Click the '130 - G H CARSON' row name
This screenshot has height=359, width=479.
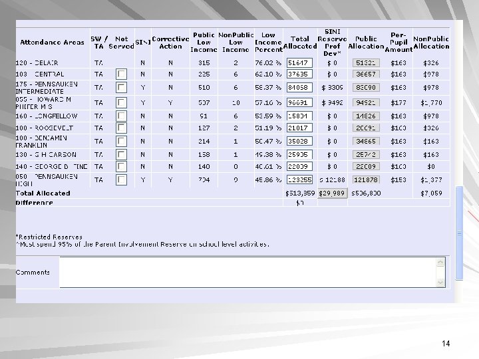click(46, 154)
